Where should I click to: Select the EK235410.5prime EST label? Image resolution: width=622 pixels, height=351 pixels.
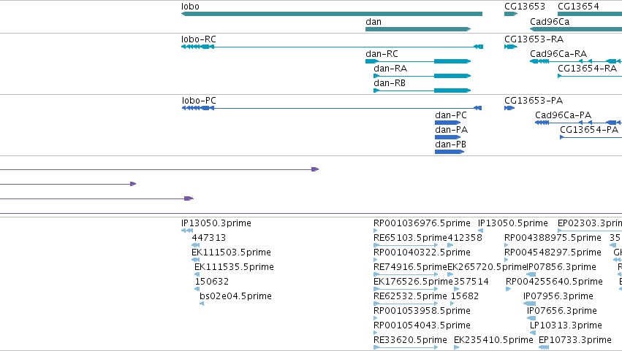493,341
